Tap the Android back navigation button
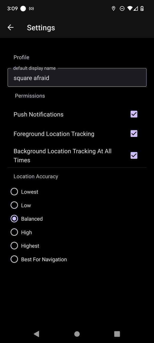Image resolution: width=154 pixels, height=343 pixels. (x=37, y=334)
